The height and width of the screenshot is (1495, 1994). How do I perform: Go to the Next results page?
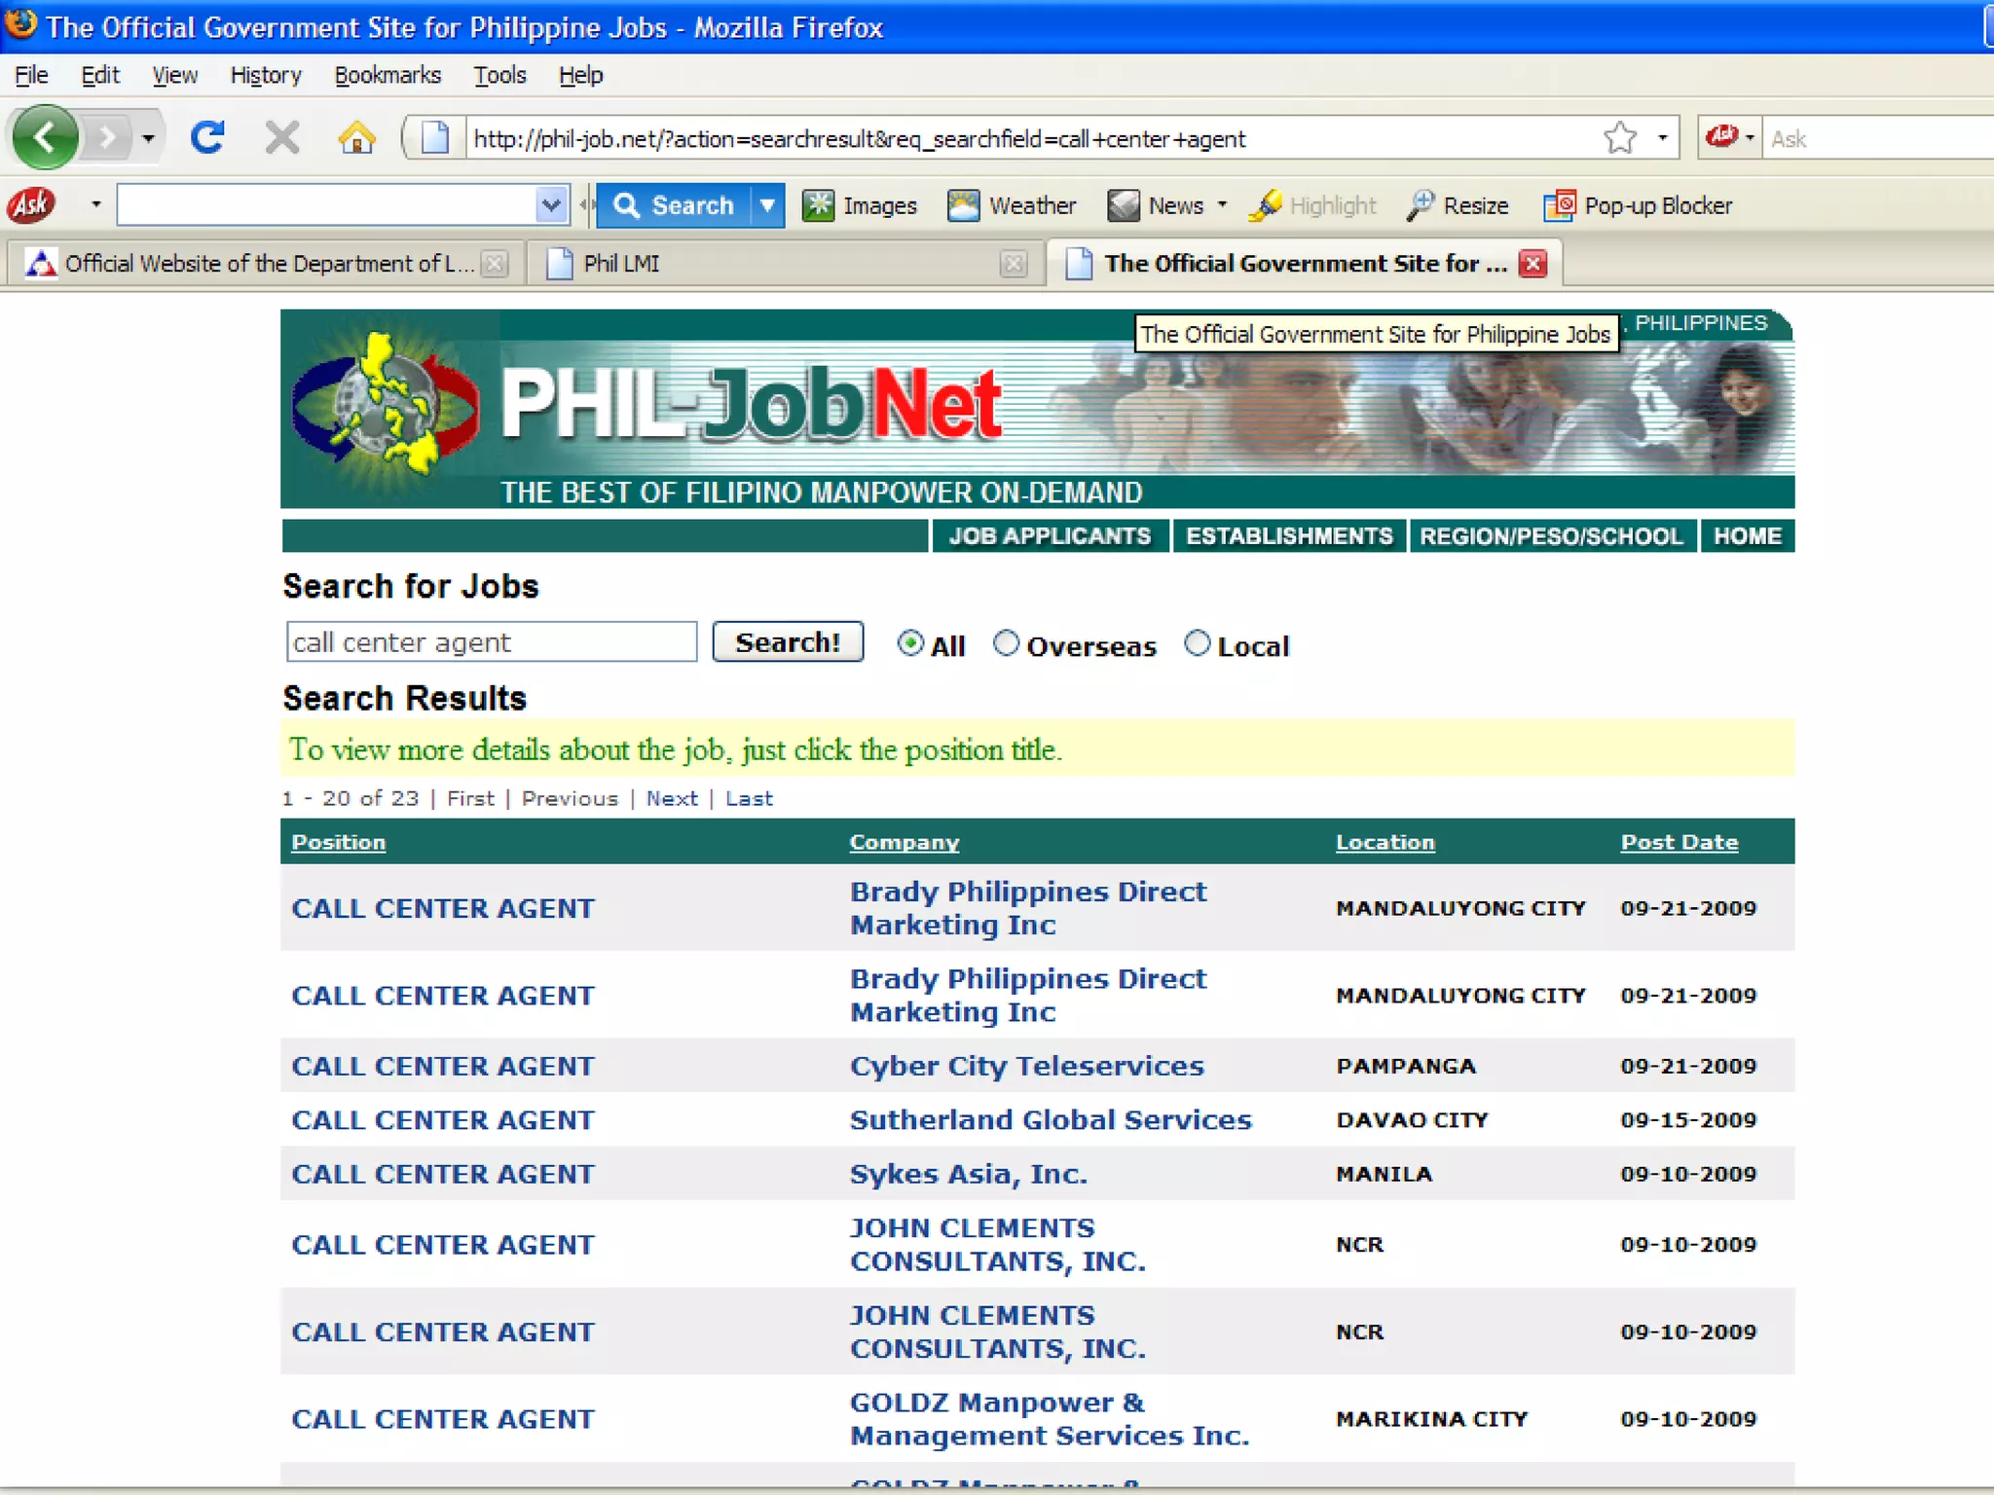pyautogui.click(x=672, y=798)
